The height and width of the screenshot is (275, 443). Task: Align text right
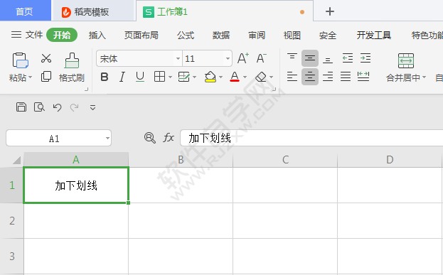point(328,77)
